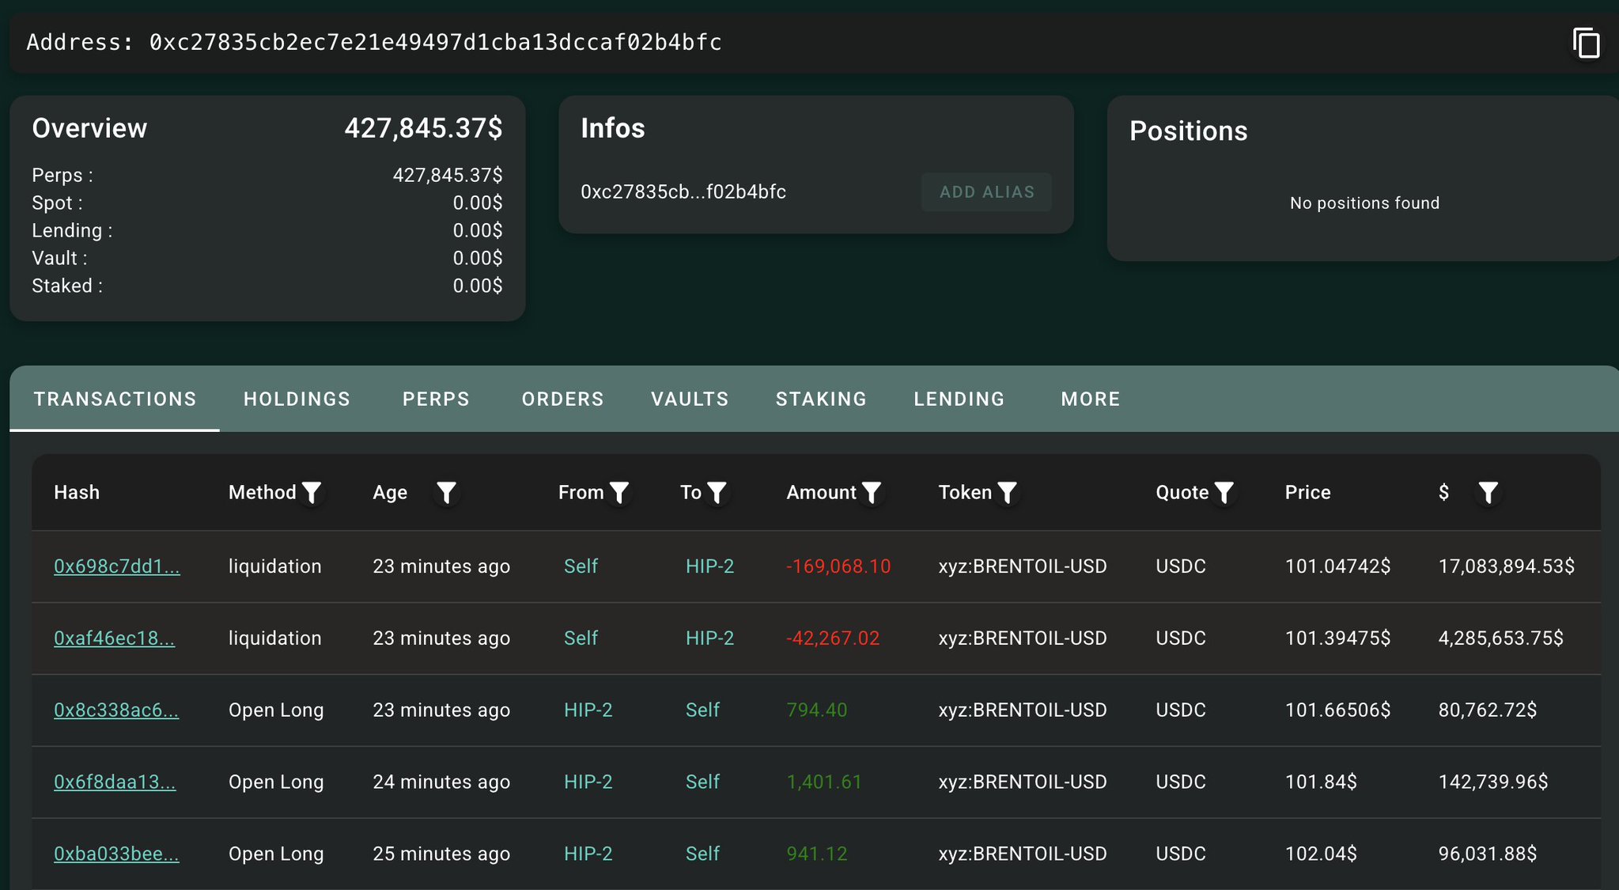Open transaction hash 0xba033bee
The height and width of the screenshot is (890, 1619).
coord(116,854)
